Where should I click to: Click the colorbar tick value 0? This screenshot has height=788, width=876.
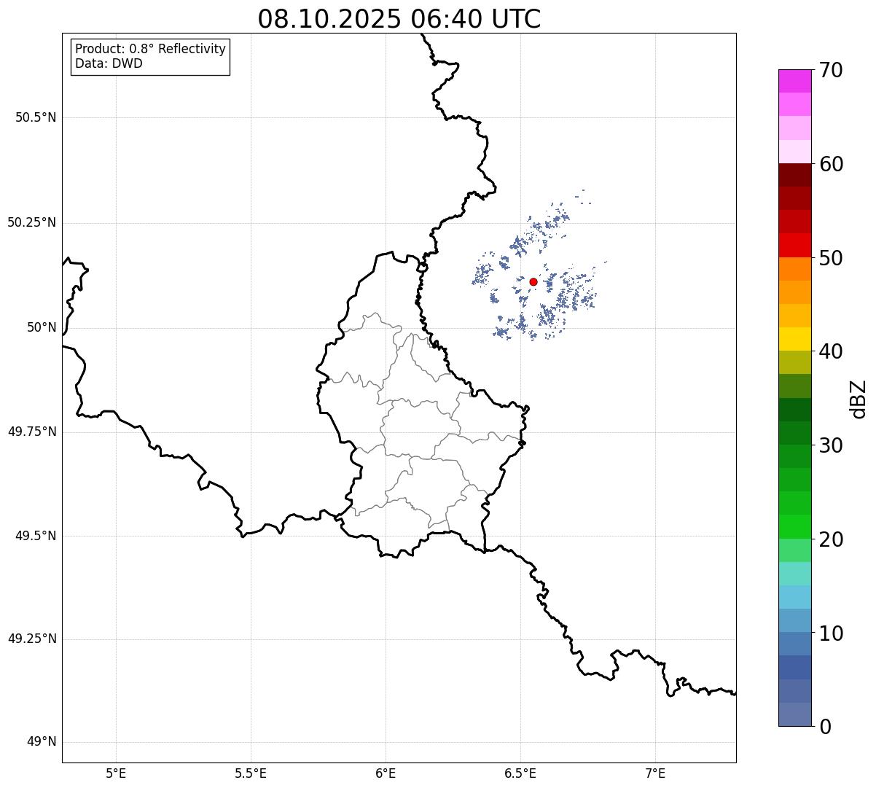(x=825, y=727)
